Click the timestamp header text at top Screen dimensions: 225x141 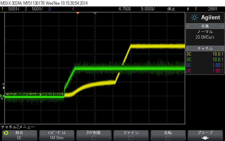[44, 3]
